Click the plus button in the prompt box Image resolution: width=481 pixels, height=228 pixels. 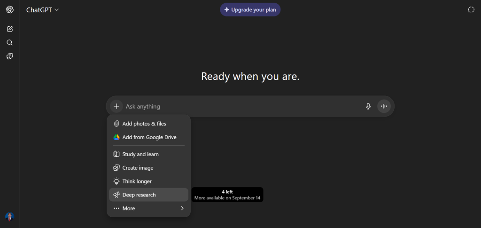pos(116,106)
